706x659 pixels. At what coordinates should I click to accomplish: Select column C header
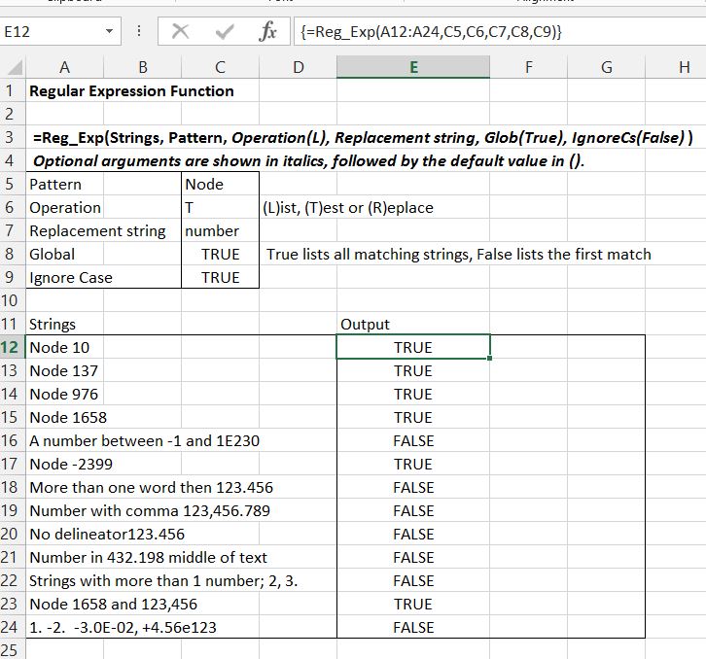point(220,67)
